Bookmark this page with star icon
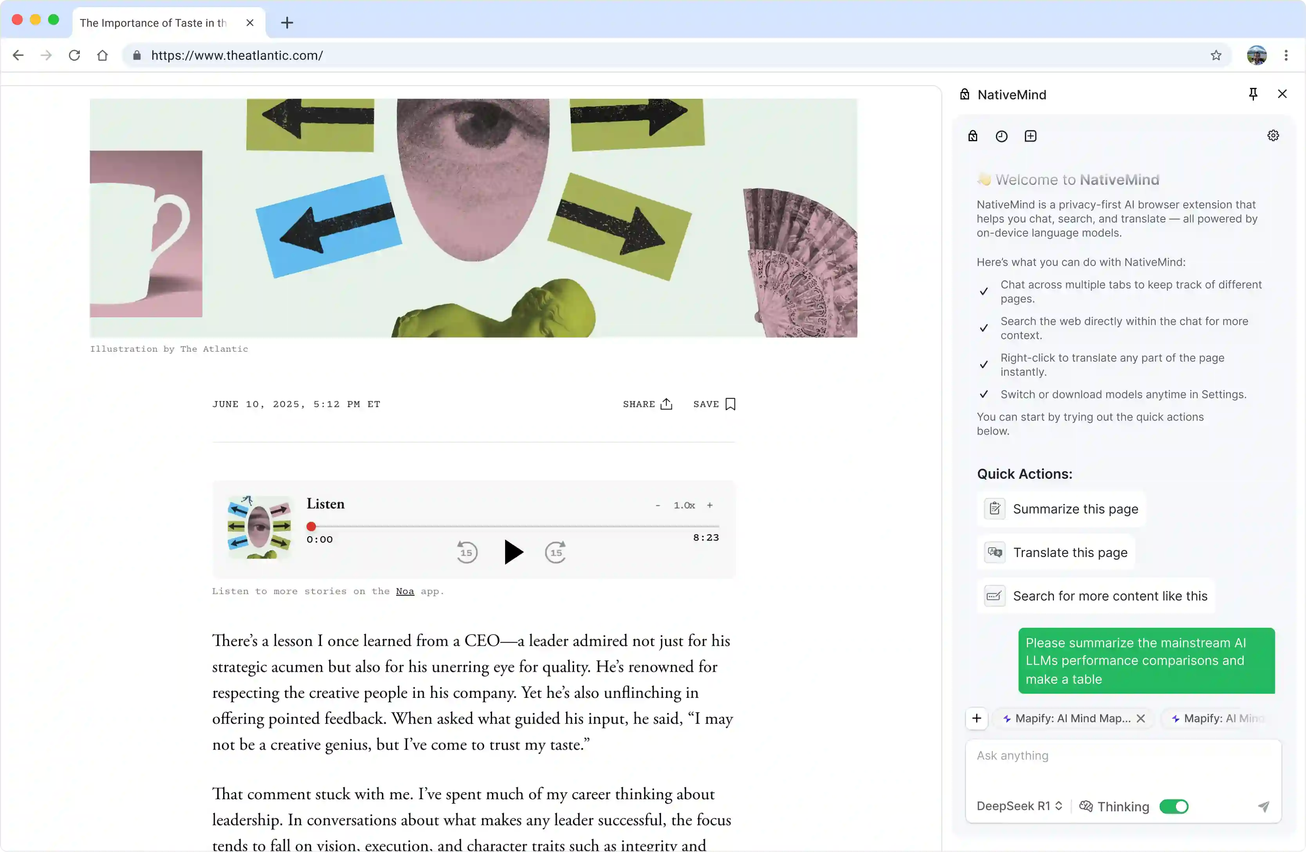 (1216, 56)
